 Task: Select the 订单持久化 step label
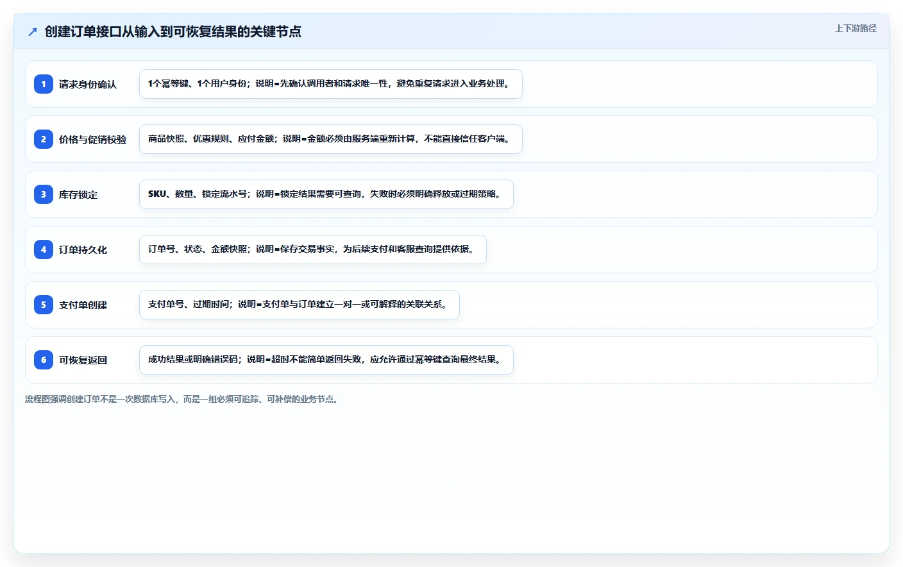click(83, 250)
